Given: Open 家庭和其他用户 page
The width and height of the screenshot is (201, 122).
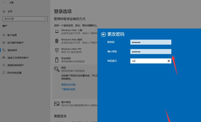Looking at the screenshot, I should [x=16, y=65].
